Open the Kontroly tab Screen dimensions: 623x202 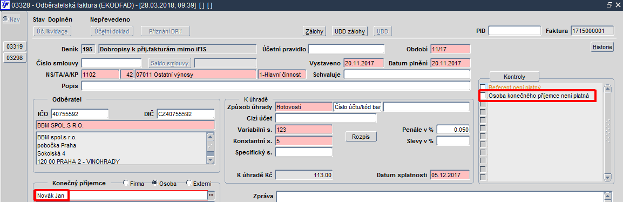point(514,76)
